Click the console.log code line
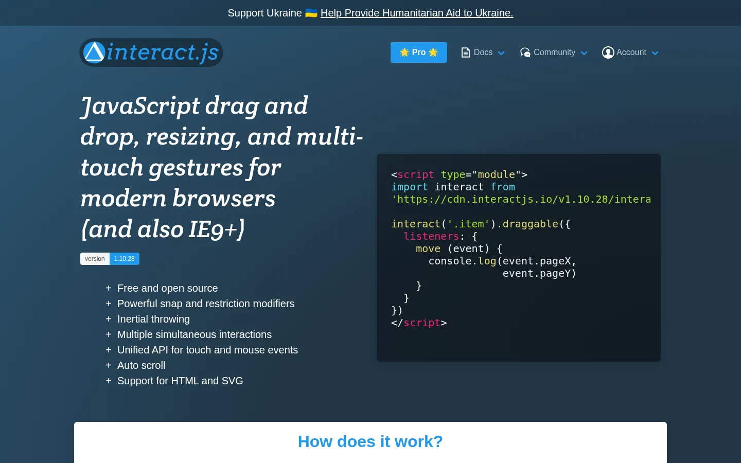Viewport: 741px width, 463px height. point(502,261)
